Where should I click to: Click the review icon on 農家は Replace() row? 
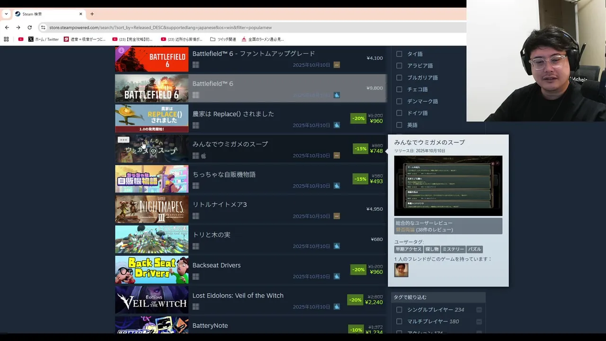(337, 126)
